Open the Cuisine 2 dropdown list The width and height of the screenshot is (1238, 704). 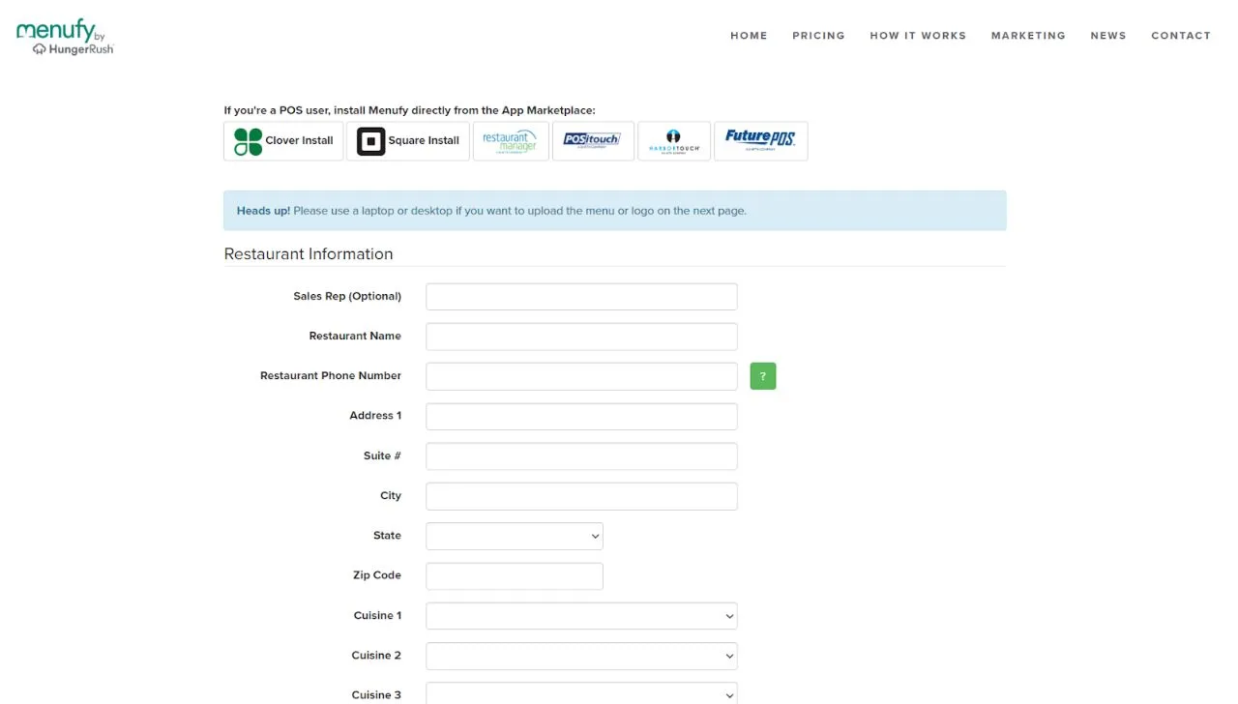pyautogui.click(x=581, y=656)
